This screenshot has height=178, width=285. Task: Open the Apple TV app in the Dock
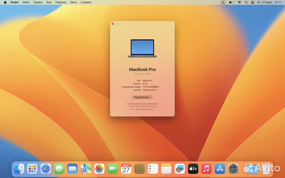[193, 169]
